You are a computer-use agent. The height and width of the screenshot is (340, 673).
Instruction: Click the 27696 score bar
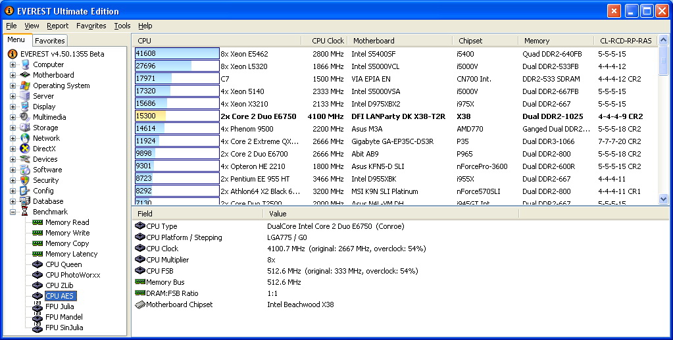coord(177,66)
